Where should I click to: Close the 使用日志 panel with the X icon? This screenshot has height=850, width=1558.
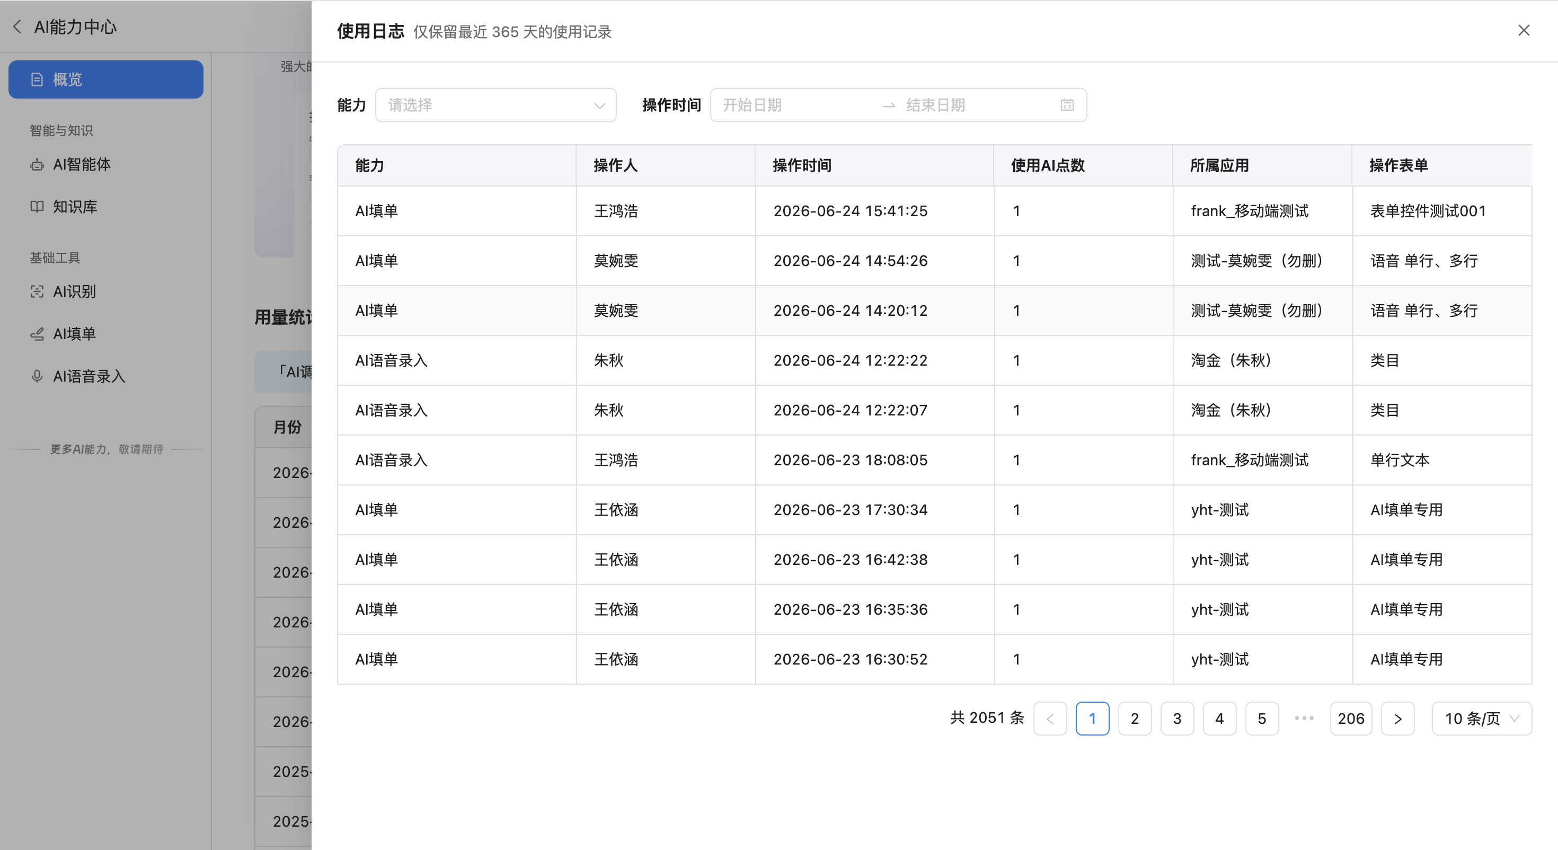coord(1524,31)
